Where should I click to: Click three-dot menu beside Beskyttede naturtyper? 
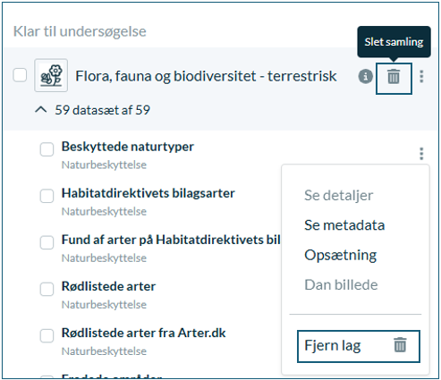421,154
